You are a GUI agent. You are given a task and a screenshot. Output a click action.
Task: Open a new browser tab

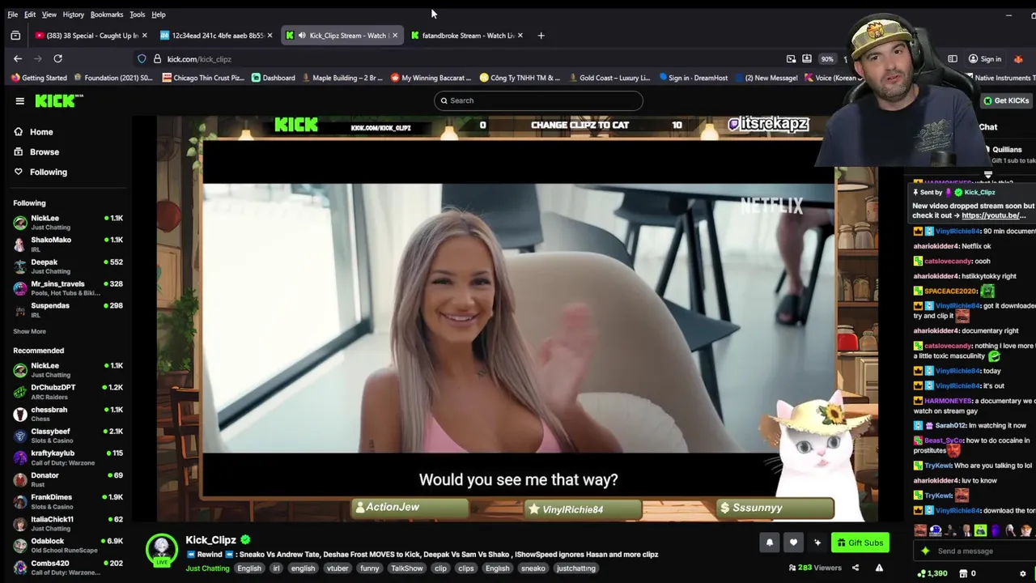[541, 36]
